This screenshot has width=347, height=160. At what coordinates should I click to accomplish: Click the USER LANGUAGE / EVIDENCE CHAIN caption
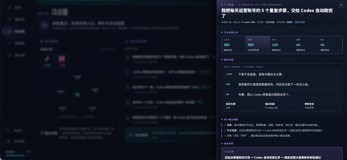pyautogui.click(x=243, y=67)
